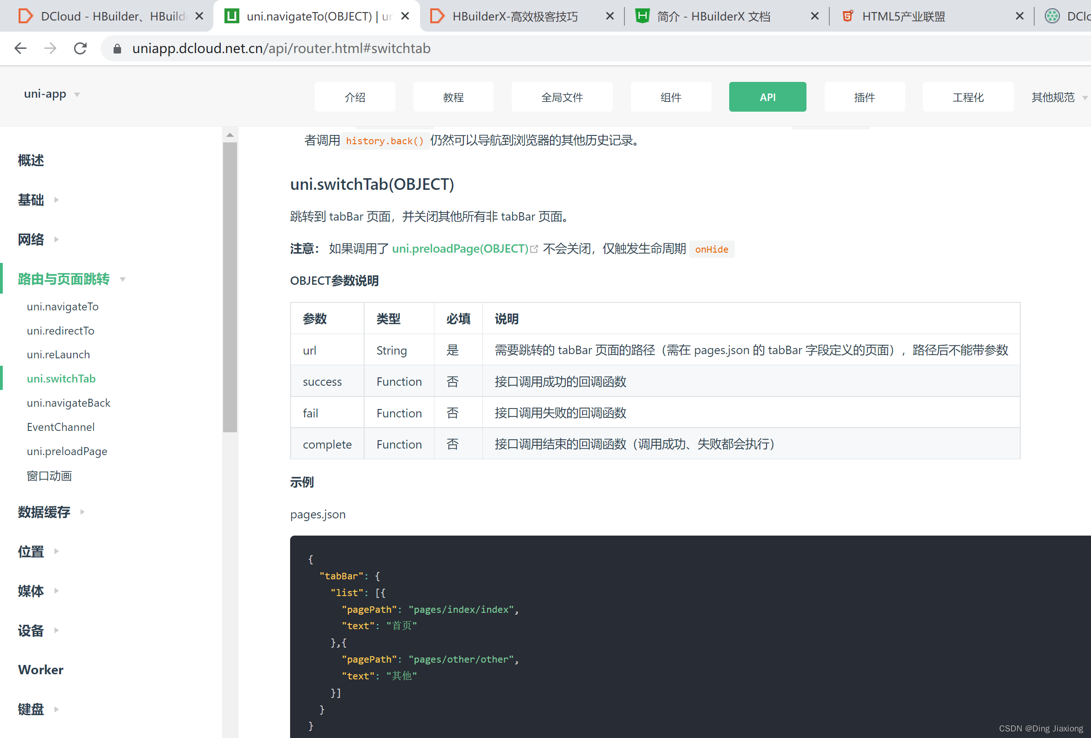Screen dimensions: 1091x738
Task: Collapse the 路由与页面跳转 sidebar section
Action: [x=71, y=279]
